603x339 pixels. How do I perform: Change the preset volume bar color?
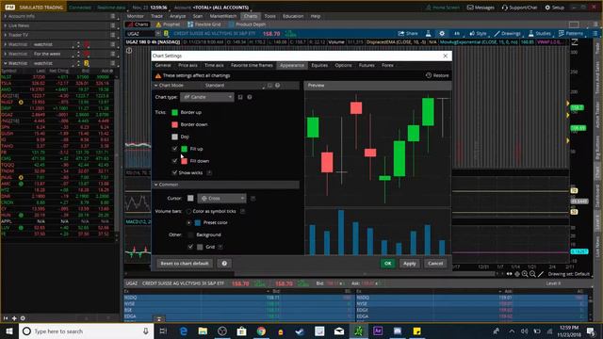point(198,223)
